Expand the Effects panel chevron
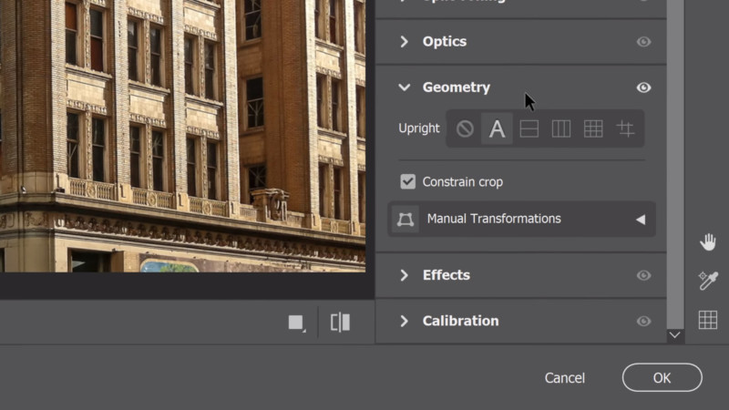The image size is (729, 410). [x=404, y=275]
